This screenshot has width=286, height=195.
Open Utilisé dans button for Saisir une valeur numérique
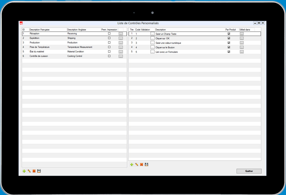tap(242, 43)
